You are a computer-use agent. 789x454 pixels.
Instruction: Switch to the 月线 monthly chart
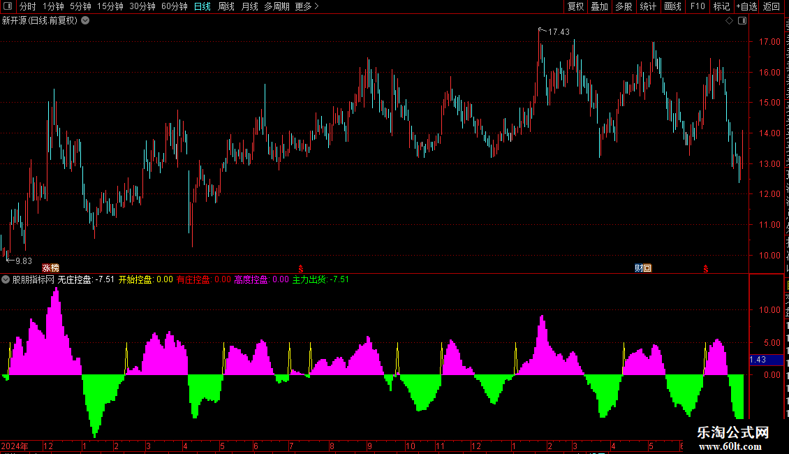coord(249,6)
